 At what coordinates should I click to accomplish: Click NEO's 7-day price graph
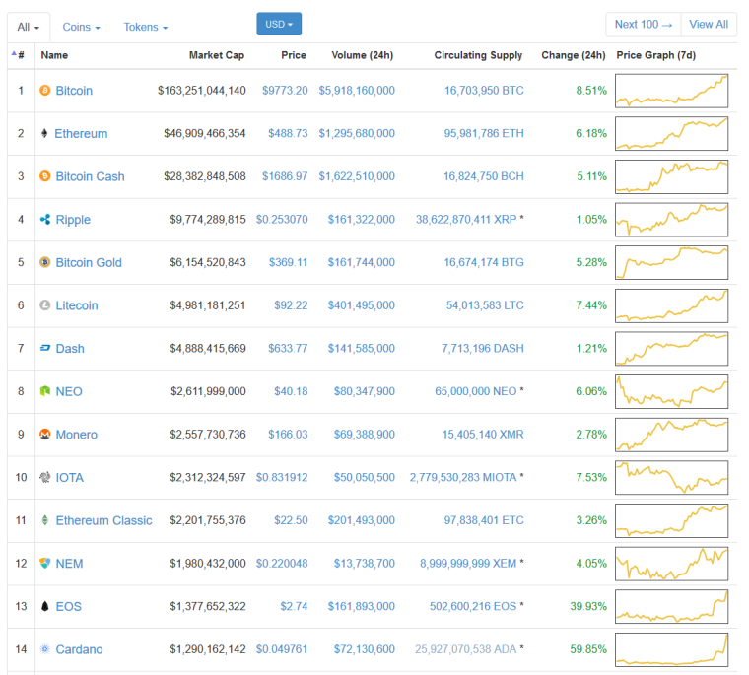click(671, 392)
